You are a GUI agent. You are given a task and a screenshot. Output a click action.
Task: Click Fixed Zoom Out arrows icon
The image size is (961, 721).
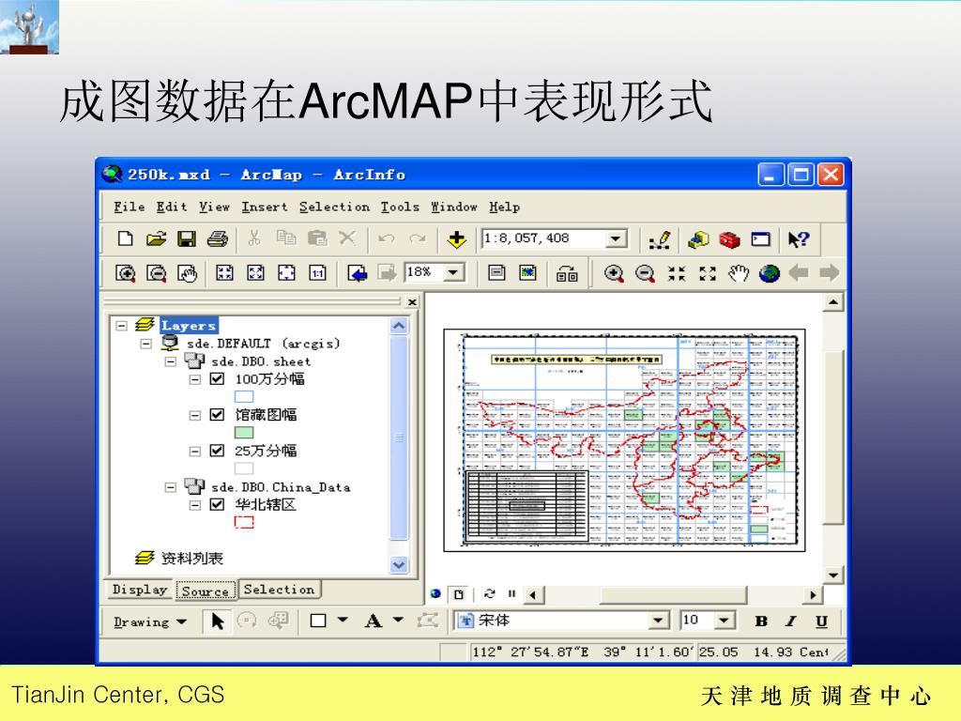[708, 273]
